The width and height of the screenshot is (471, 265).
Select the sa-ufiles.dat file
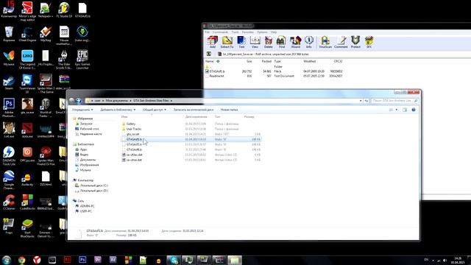pyautogui.click(x=132, y=155)
